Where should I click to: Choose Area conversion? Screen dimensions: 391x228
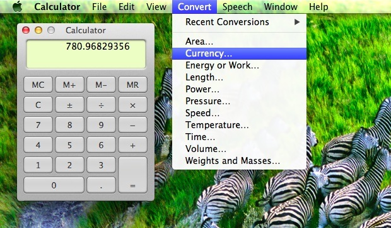[239, 41]
